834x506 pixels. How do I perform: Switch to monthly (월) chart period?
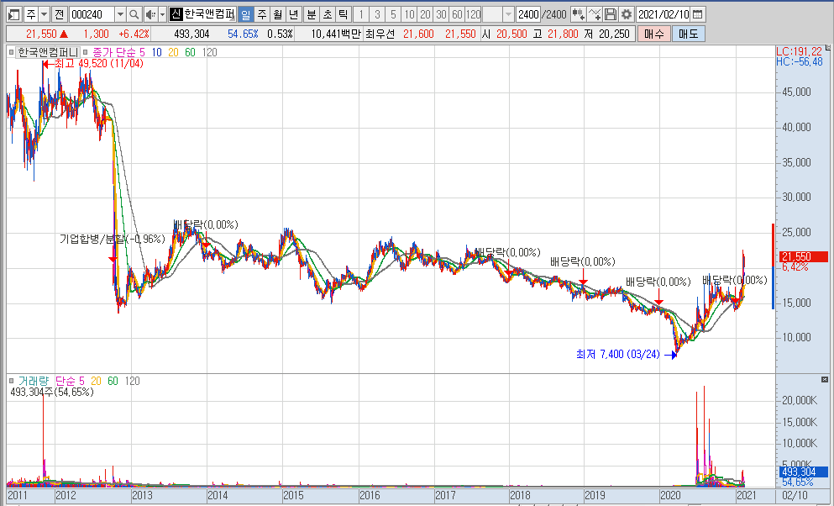pos(276,14)
